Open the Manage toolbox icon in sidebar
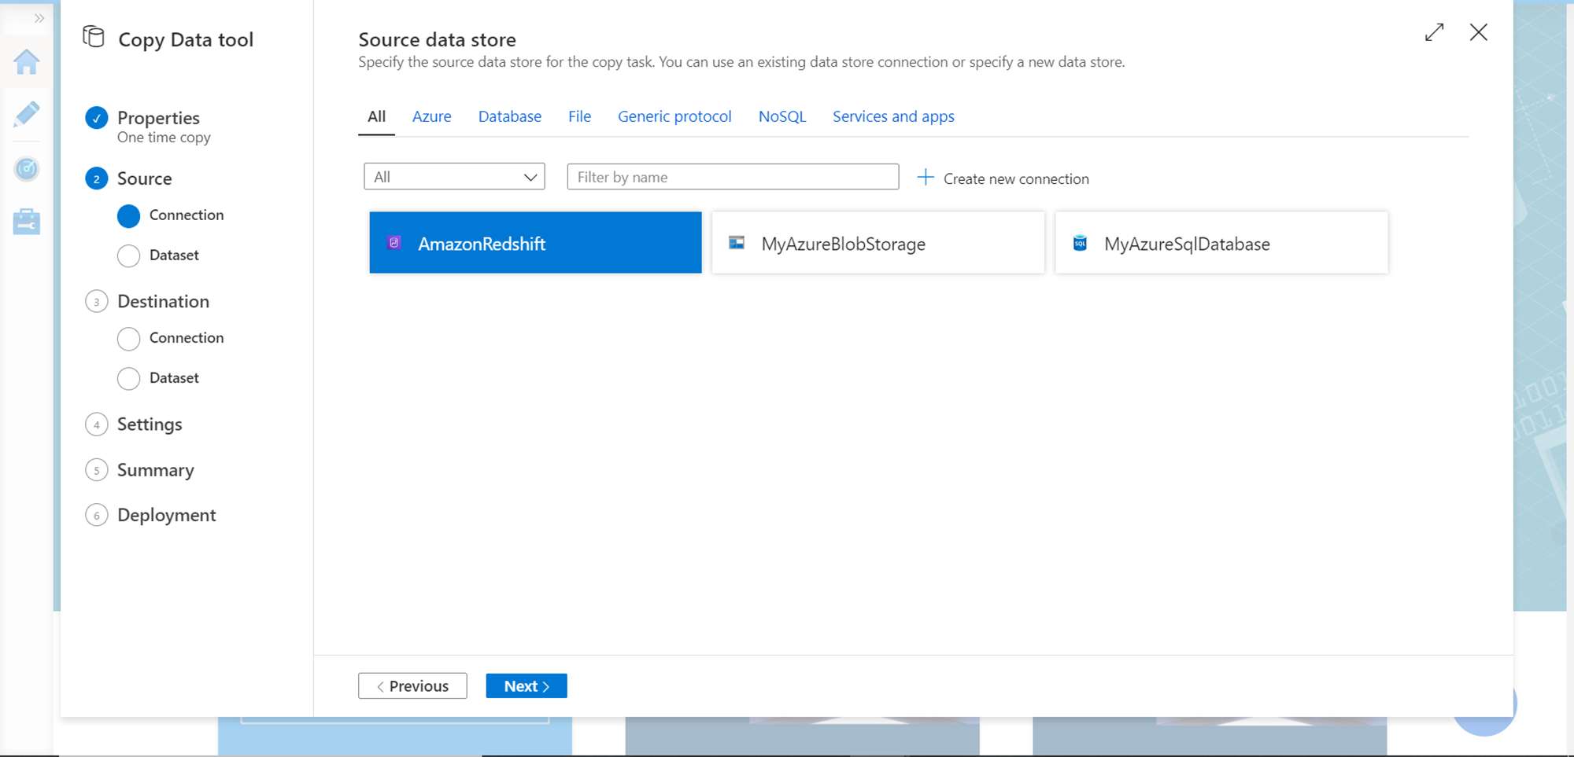Screen dimensions: 1574x757 27,221
